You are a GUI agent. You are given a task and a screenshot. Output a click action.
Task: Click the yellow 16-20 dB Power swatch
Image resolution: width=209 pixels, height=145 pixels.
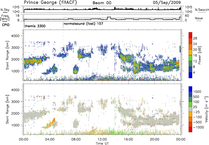(x=190, y=52)
